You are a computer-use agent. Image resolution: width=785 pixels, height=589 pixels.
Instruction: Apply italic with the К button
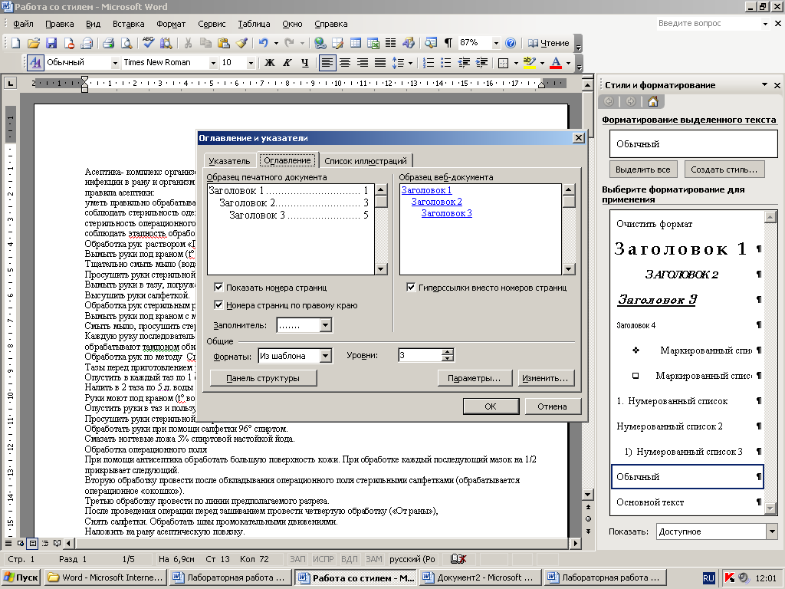click(x=287, y=63)
